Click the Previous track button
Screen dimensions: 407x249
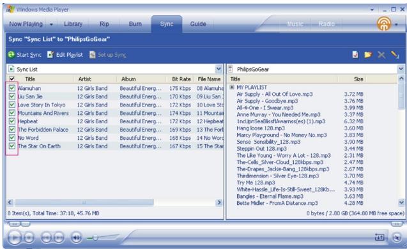click(x=47, y=237)
